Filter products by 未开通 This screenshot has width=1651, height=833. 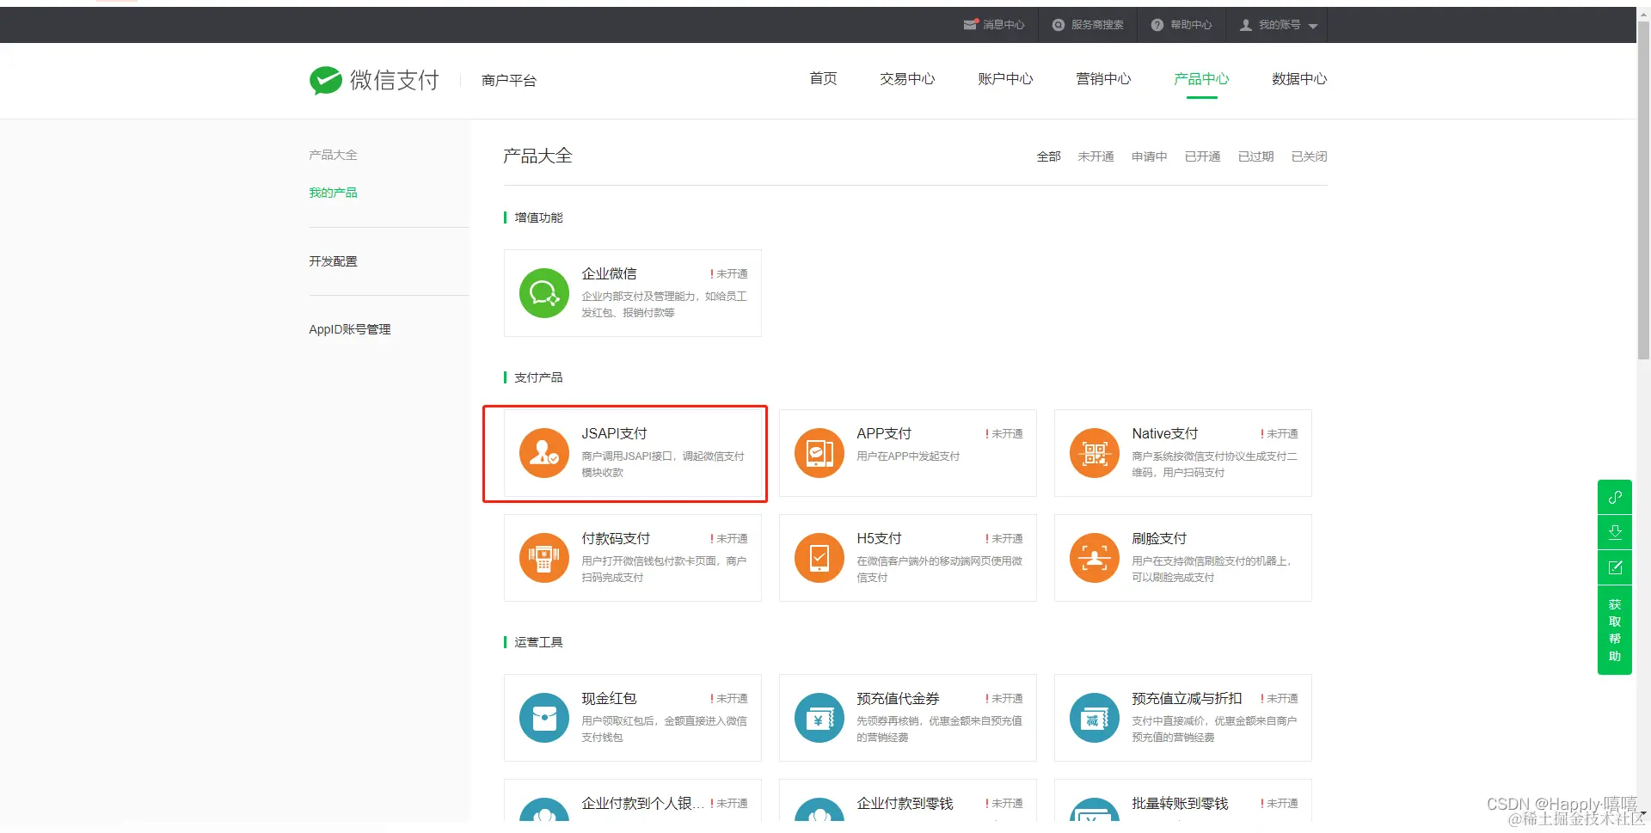click(x=1096, y=156)
